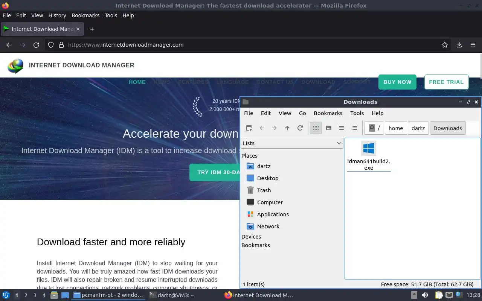This screenshot has height=301, width=482.
Task: Click the FREE TRIAL button
Action: pos(446,82)
